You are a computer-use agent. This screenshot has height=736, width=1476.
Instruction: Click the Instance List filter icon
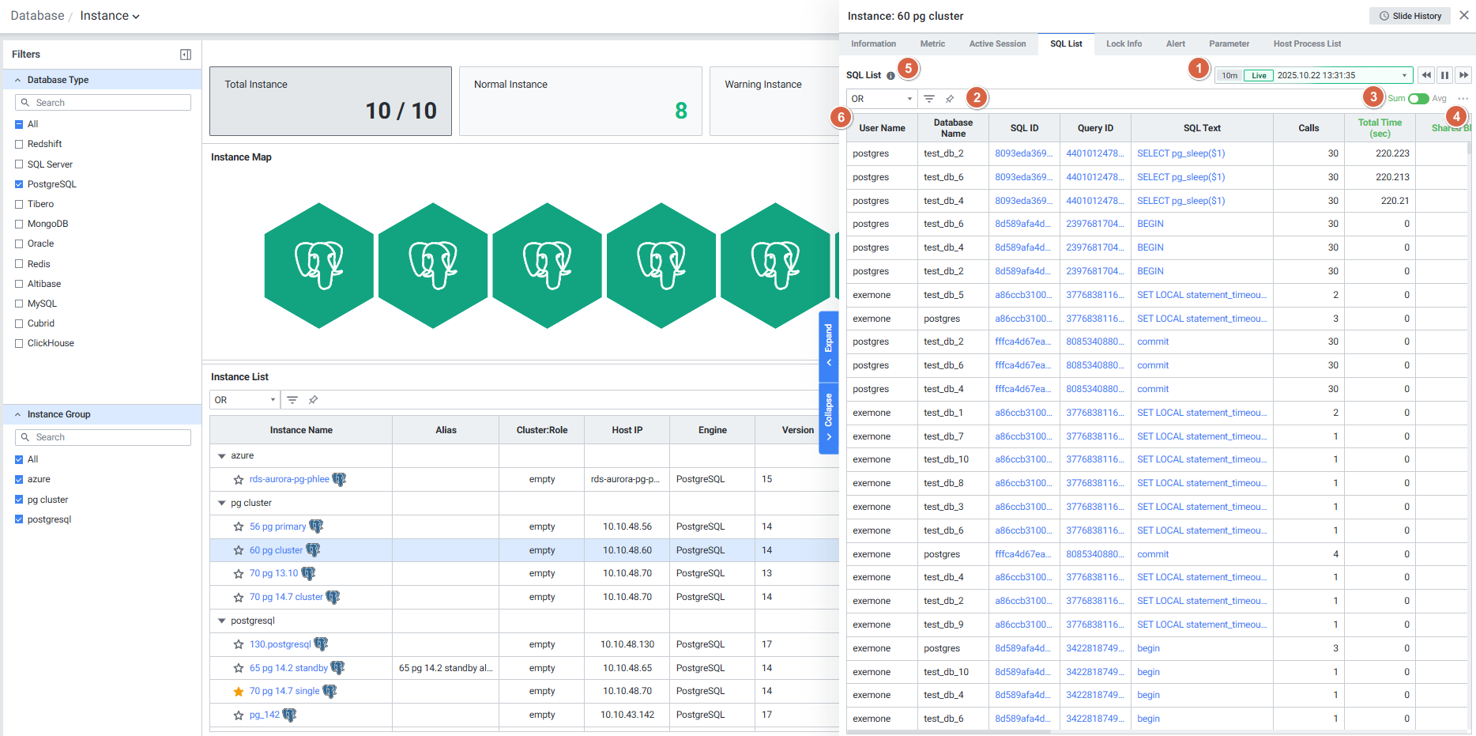(292, 400)
